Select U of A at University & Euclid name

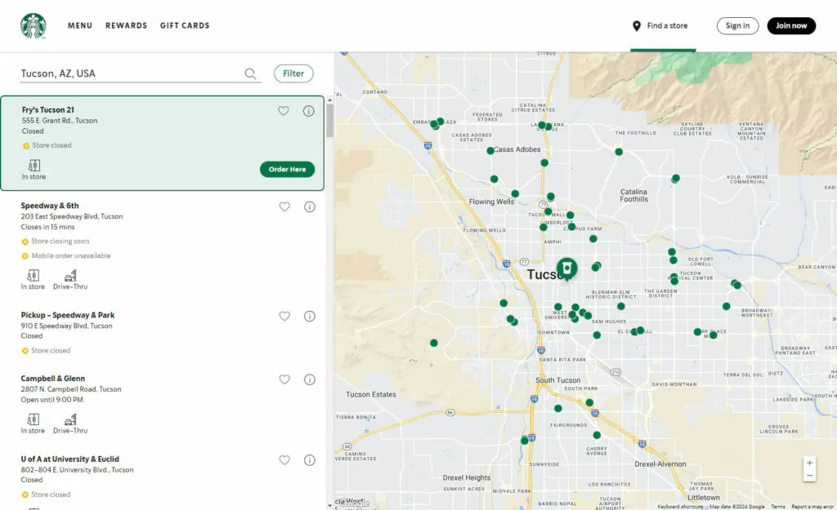pos(70,459)
